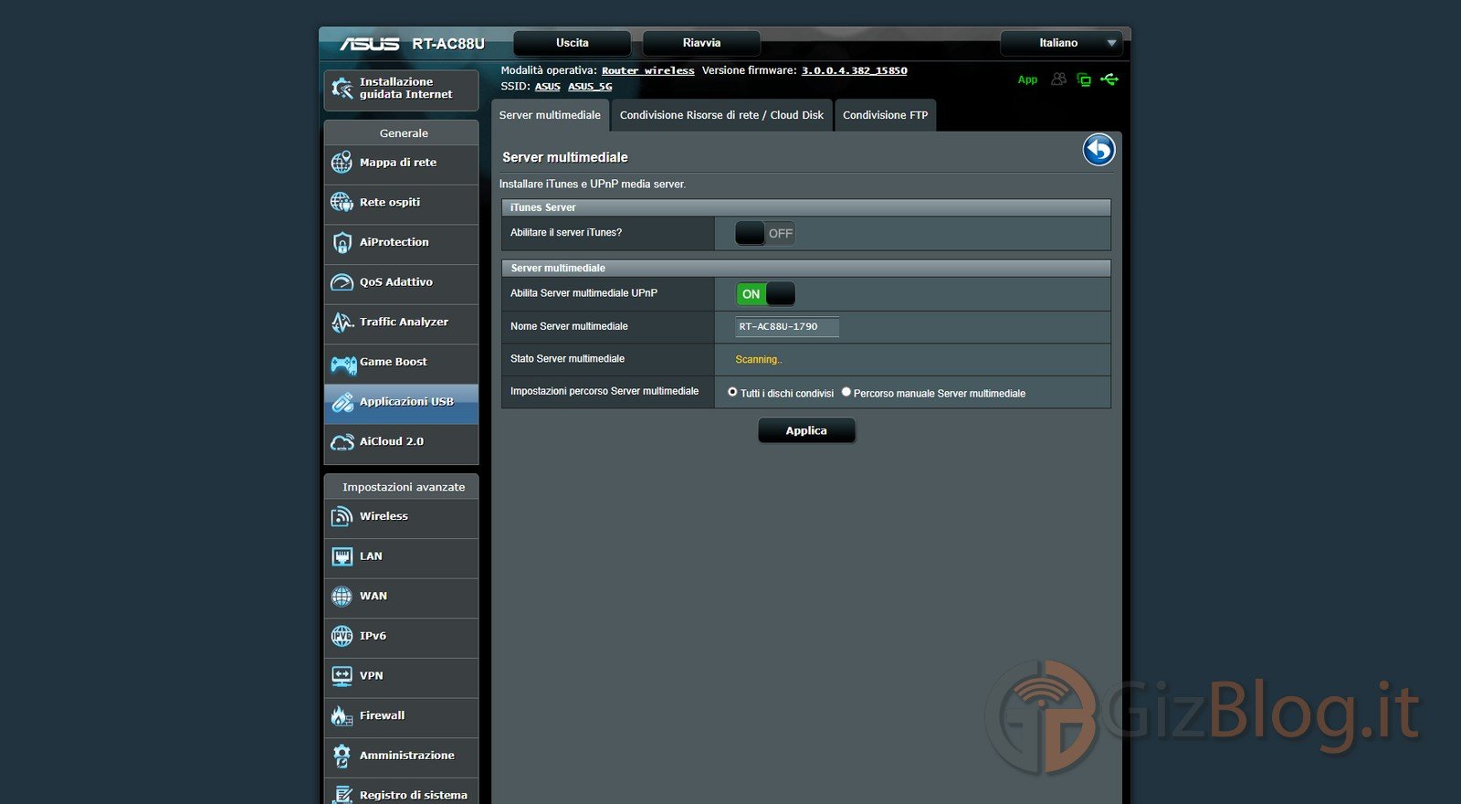1461x804 pixels.
Task: Click the ASUS logo
Action: pos(369,44)
